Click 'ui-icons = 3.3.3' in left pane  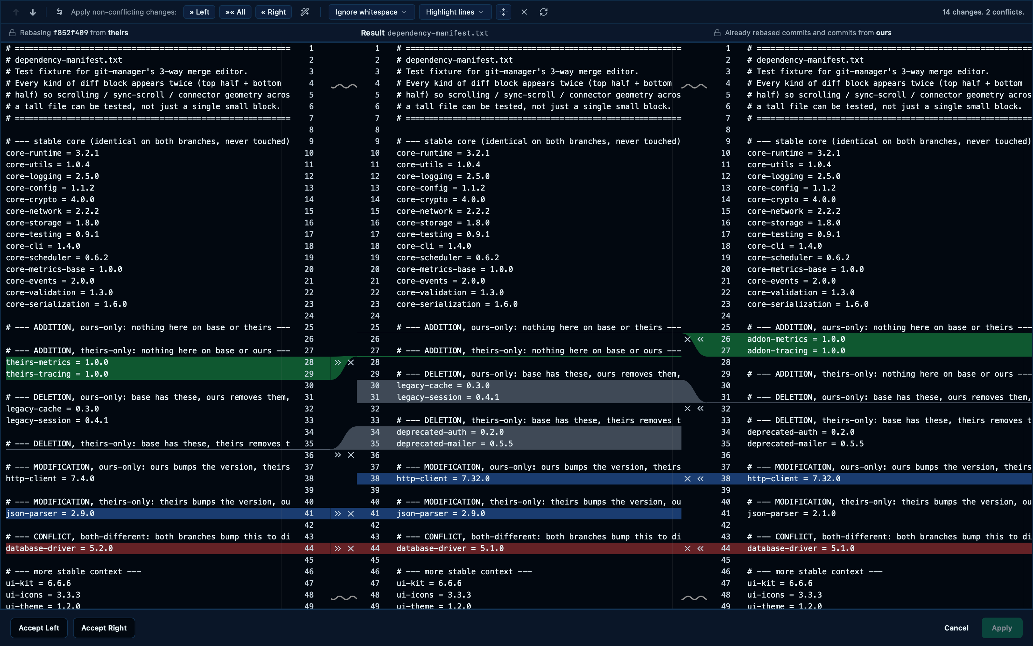[43, 595]
